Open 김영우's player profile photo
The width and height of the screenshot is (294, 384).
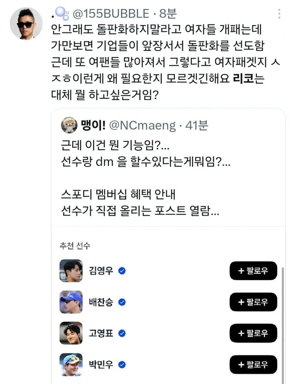click(x=71, y=271)
